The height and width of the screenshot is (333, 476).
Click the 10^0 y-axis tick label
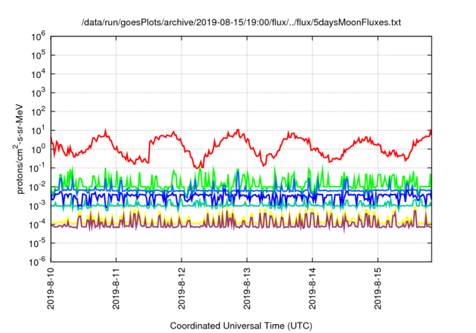click(38, 149)
